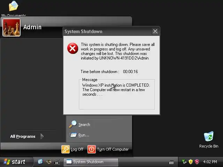Click the keyboard icon on the taskbar
Image resolution: width=223 pixels, height=167 pixels.
pyautogui.click(x=171, y=162)
